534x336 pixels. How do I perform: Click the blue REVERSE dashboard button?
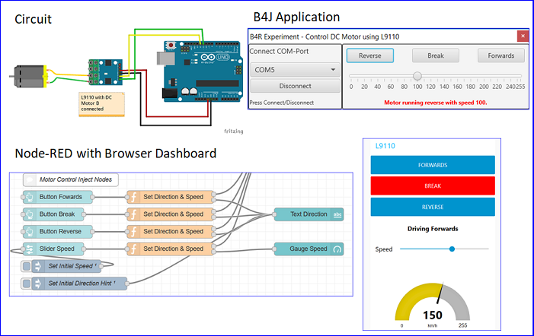click(433, 207)
